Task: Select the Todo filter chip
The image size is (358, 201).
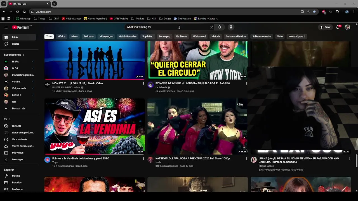Action: click(x=49, y=37)
